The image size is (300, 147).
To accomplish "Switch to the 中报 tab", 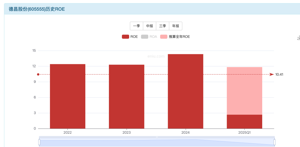I will click(150, 26).
